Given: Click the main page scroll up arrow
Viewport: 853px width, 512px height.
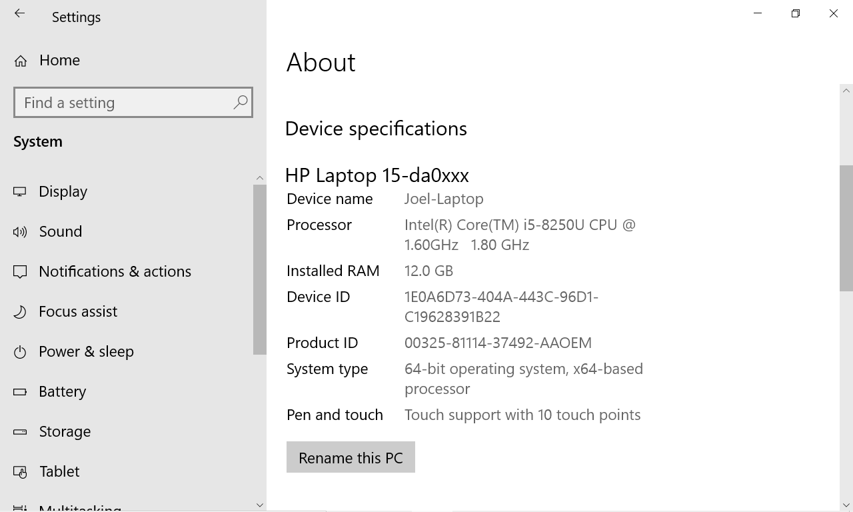Looking at the screenshot, I should pyautogui.click(x=846, y=91).
